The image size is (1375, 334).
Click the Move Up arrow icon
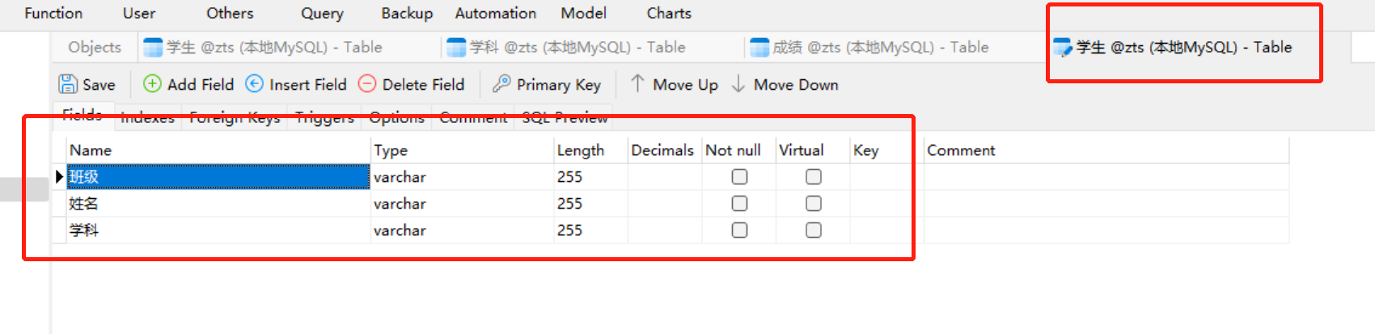pos(637,83)
